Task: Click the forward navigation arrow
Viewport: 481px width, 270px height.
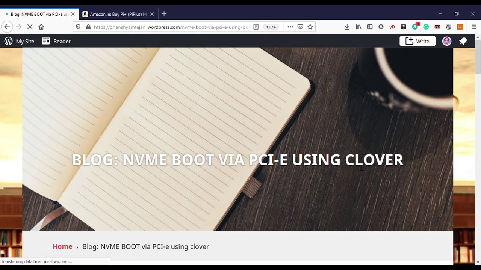Action: coord(19,27)
